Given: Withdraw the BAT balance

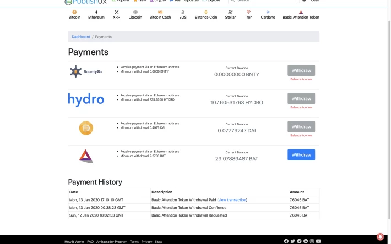Looking at the screenshot, I should 301,155.
